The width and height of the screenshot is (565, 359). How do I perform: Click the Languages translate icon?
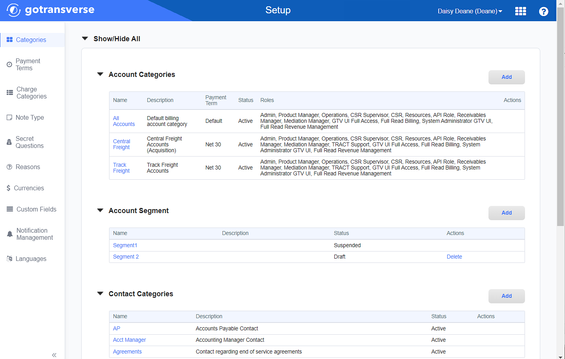pos(9,259)
